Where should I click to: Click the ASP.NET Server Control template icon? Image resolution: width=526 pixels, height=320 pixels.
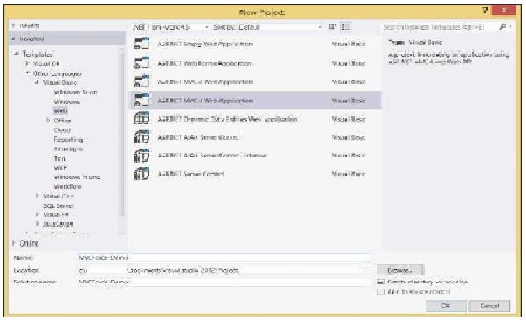click(141, 174)
